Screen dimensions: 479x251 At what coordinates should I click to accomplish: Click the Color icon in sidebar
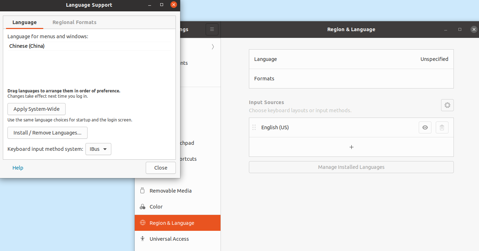(x=143, y=207)
